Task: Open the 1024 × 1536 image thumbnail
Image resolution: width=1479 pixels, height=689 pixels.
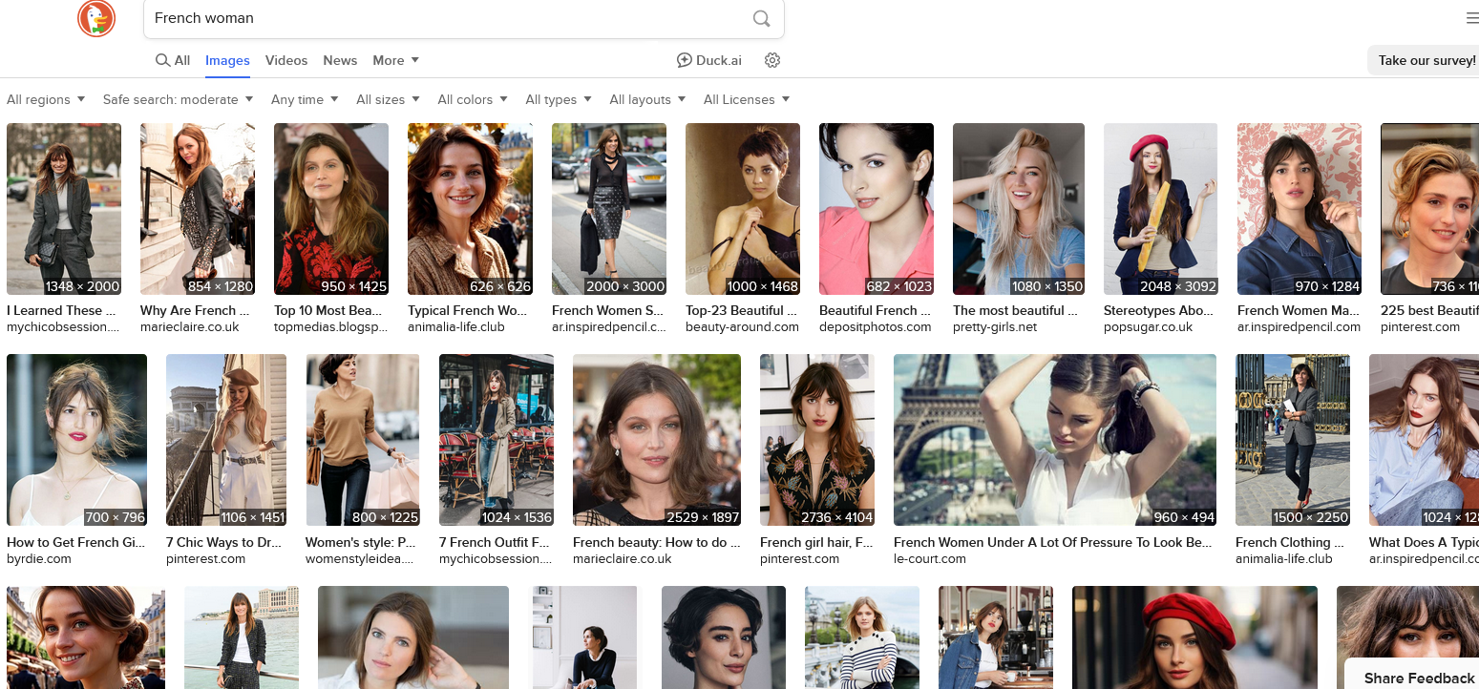Action: pyautogui.click(x=497, y=440)
